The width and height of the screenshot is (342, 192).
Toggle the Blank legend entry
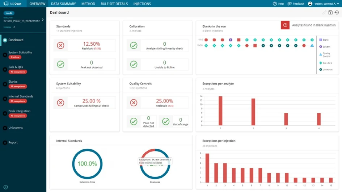pos(324,40)
